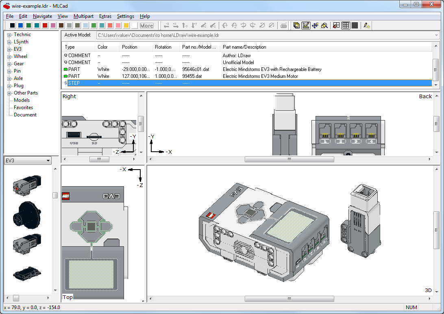Click MLCad red brick icon in title bar
The height and width of the screenshot is (314, 444).
point(7,6)
